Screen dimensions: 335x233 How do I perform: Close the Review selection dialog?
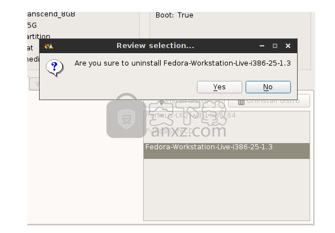(x=288, y=46)
